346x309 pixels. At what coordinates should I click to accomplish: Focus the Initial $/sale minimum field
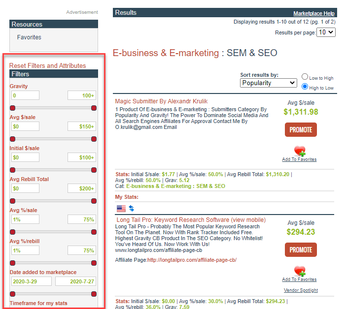click(25, 157)
